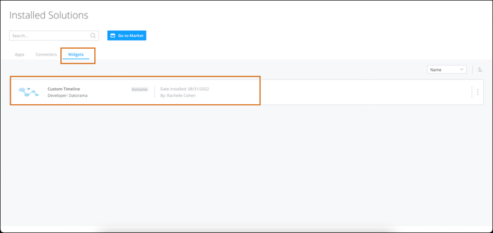Click the Installed Solutions heading
This screenshot has width=493, height=233.
coord(49,15)
